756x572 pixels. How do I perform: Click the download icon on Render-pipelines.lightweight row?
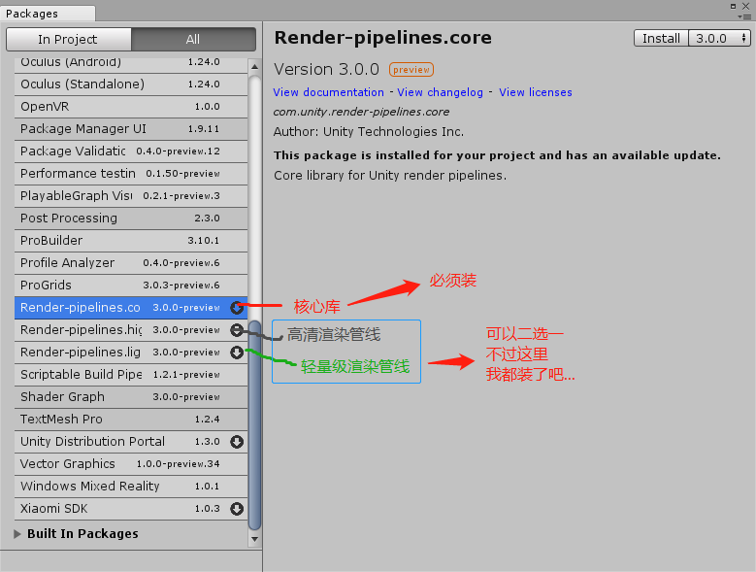click(237, 353)
